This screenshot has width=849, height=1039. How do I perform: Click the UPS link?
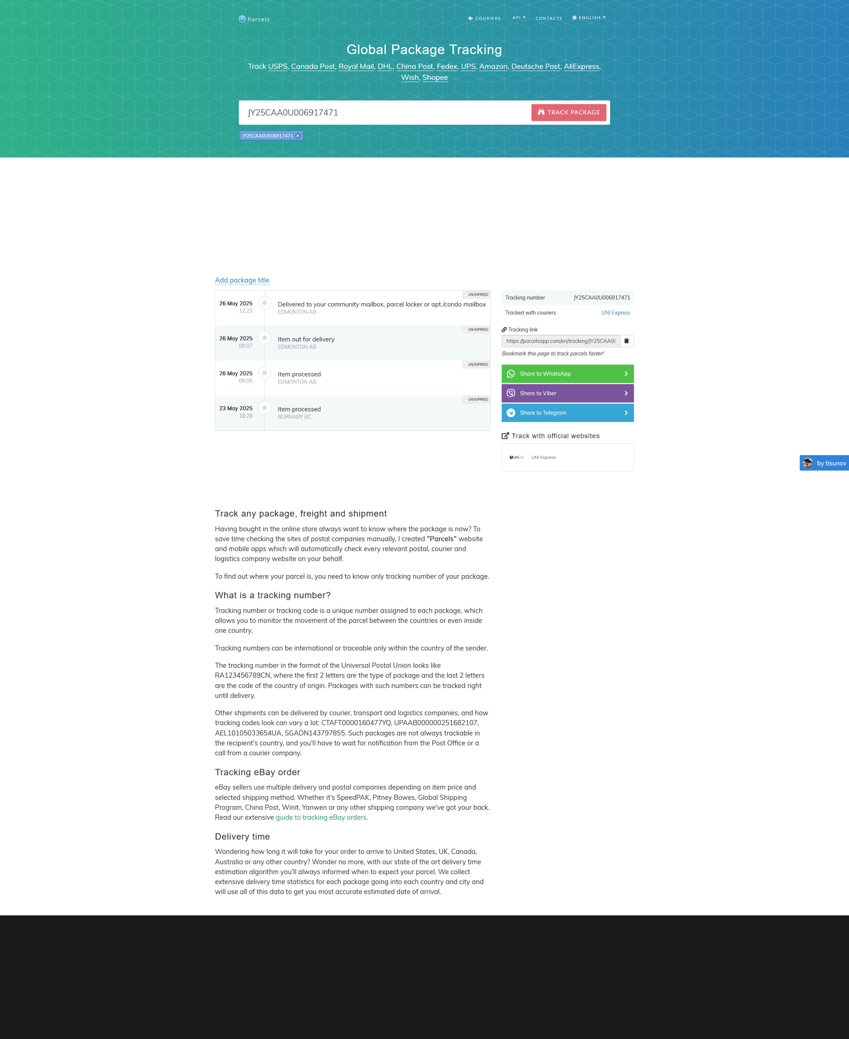(468, 67)
